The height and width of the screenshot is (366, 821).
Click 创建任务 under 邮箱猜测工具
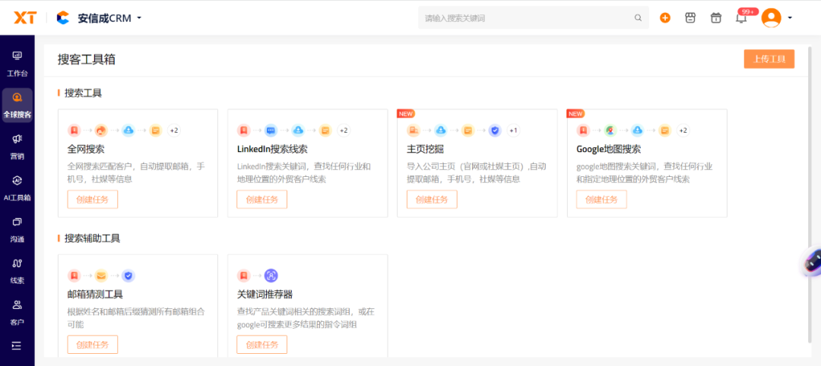(x=93, y=345)
